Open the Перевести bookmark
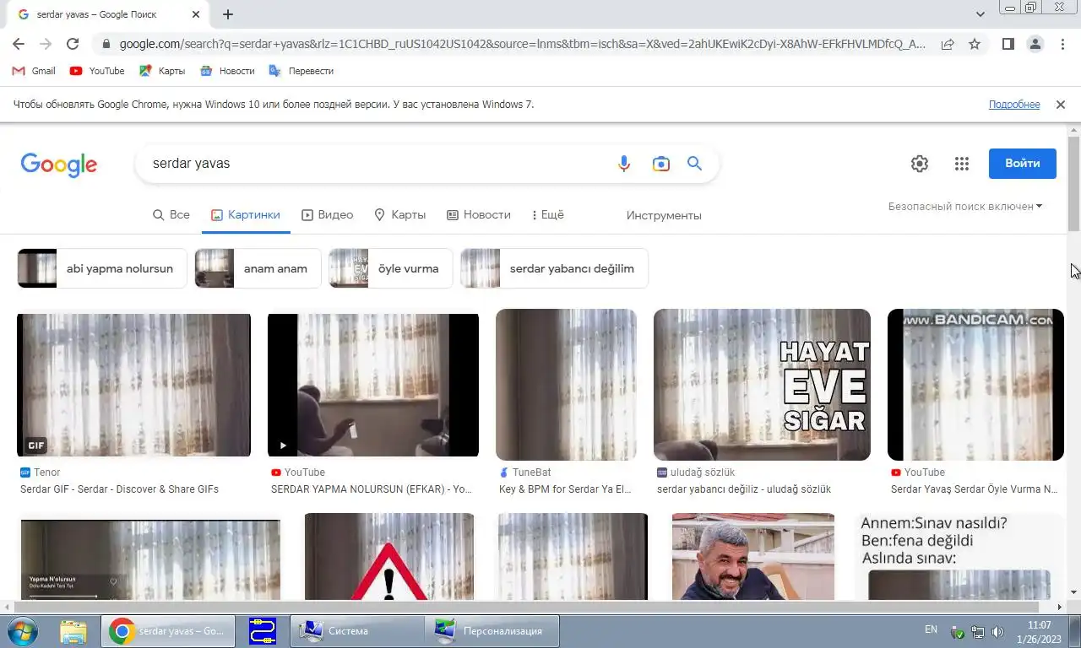Image resolution: width=1081 pixels, height=648 pixels. [x=301, y=71]
